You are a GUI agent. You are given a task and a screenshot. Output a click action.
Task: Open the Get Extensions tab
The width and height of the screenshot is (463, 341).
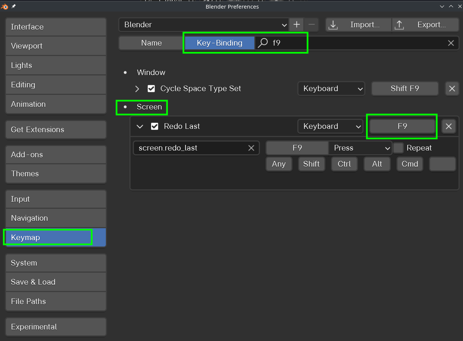(x=56, y=130)
